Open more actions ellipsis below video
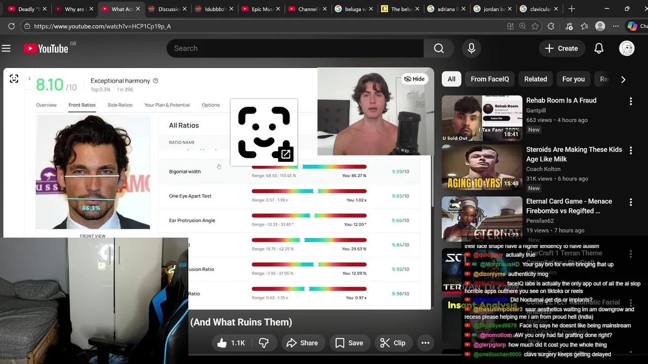Screen dimensions: 648x364 [x=425, y=343]
